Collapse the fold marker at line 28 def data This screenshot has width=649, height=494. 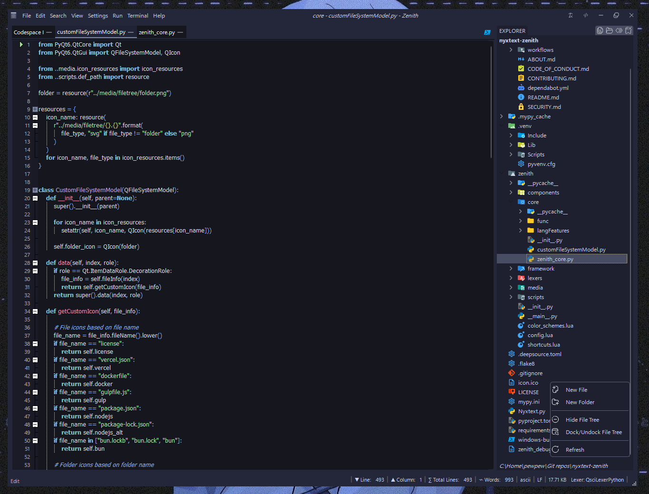click(x=35, y=263)
